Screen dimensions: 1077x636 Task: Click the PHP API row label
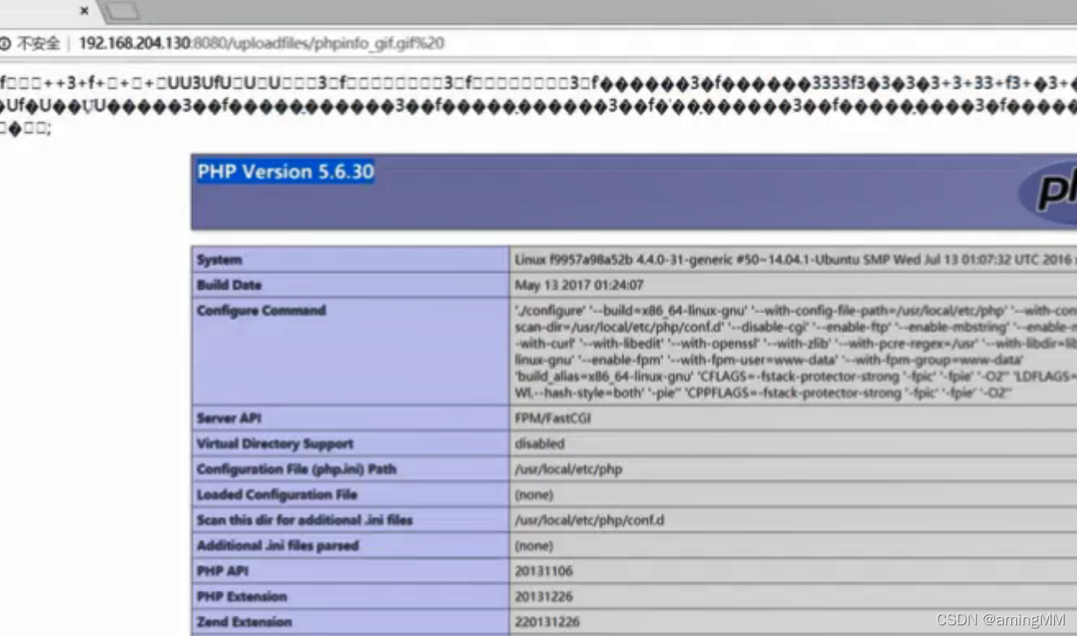(x=222, y=570)
